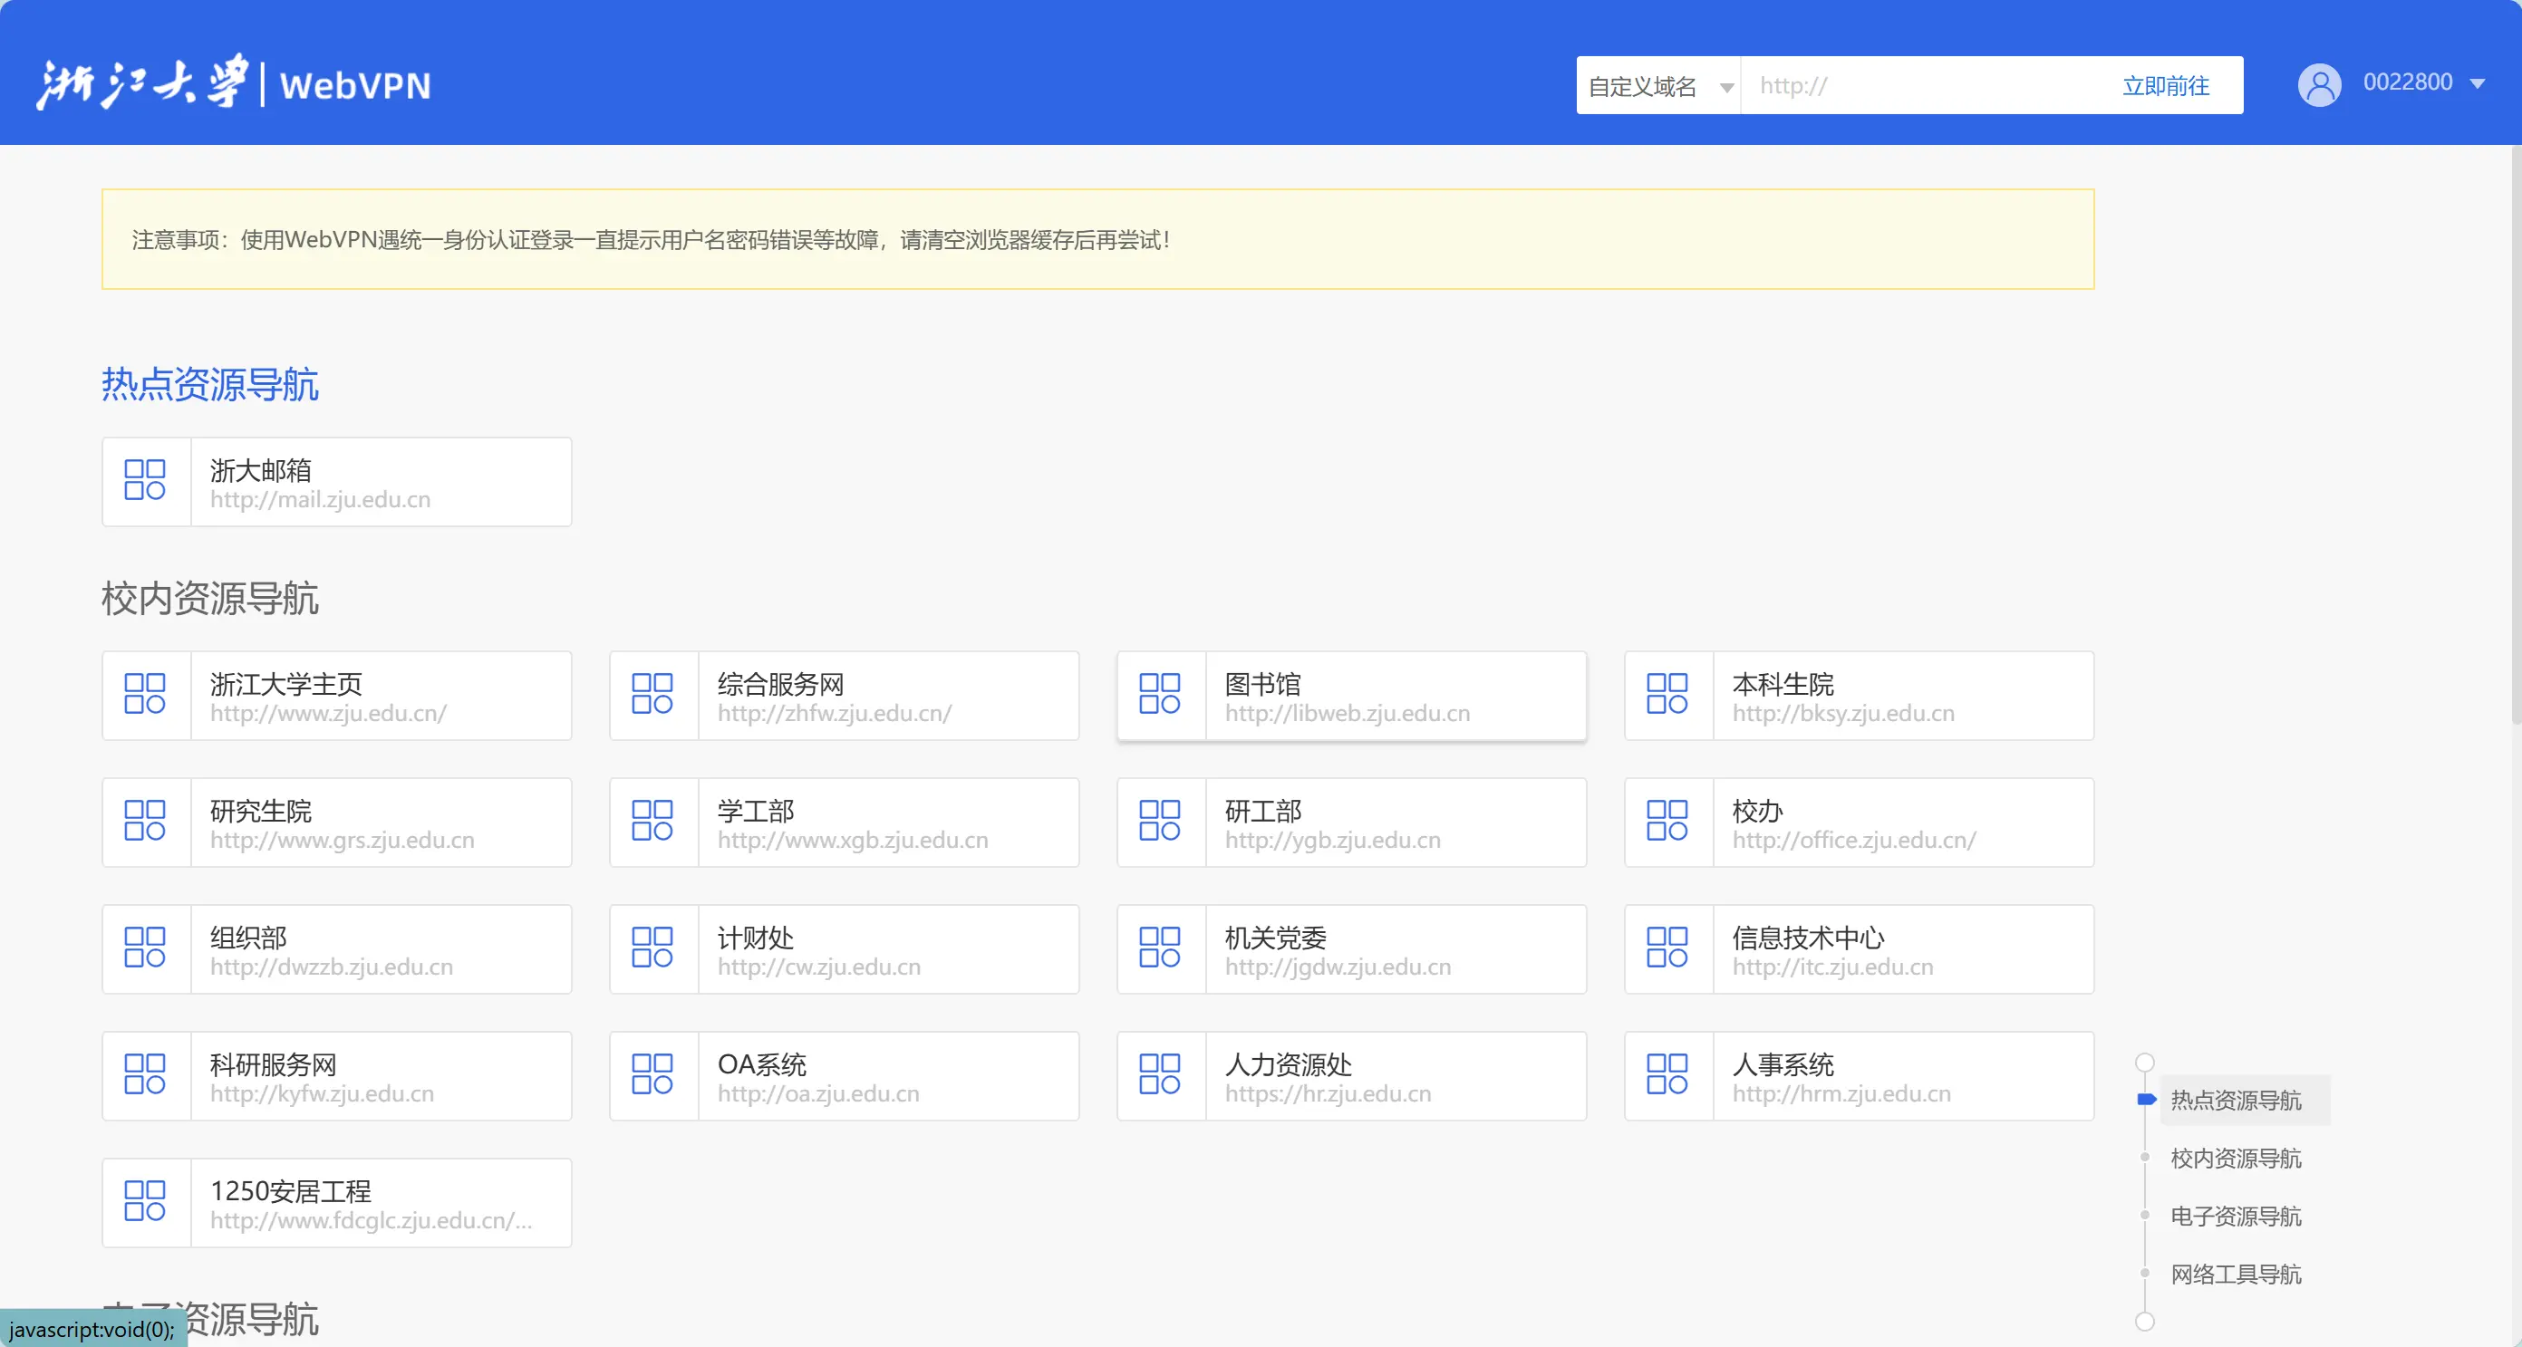Open the 本科生院 link
The width and height of the screenshot is (2522, 1347).
click(x=1859, y=696)
